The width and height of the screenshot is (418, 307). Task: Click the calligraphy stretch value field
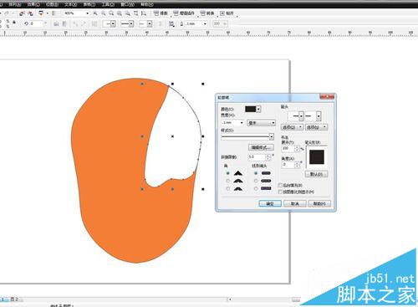(288, 149)
